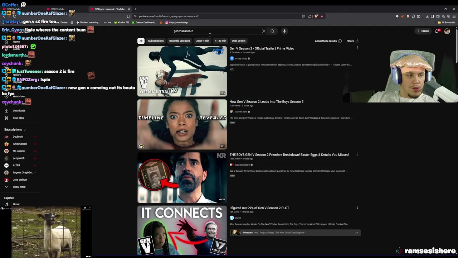Click the magnifier search button

(272, 31)
